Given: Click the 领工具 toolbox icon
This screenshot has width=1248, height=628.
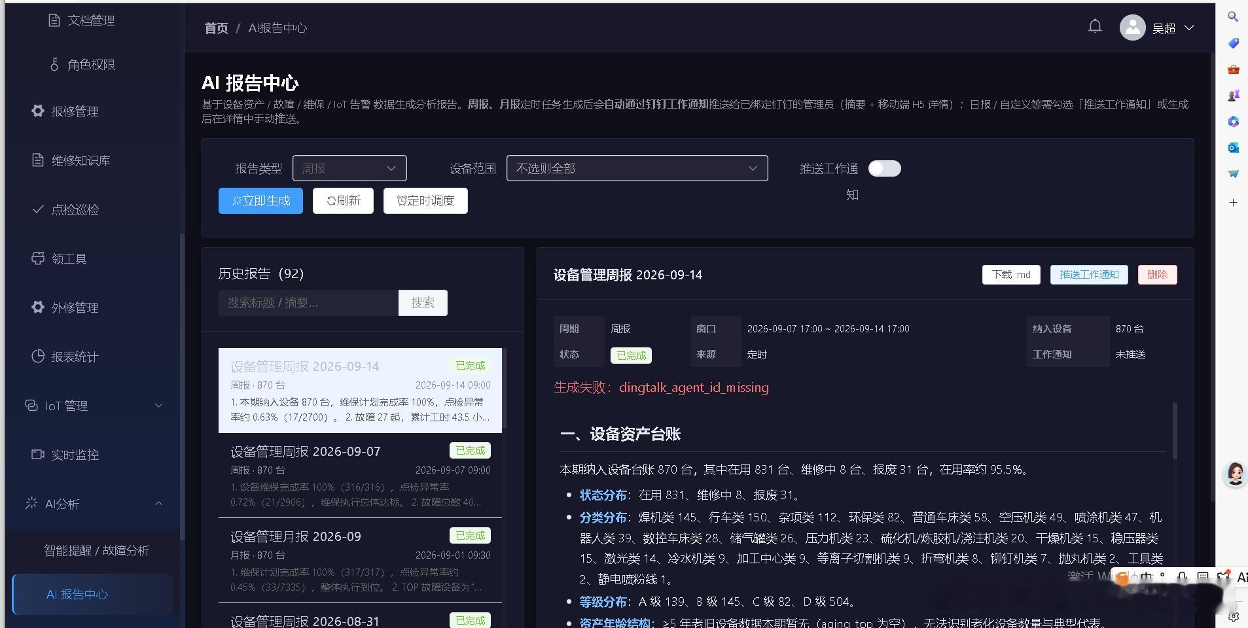Looking at the screenshot, I should [38, 258].
